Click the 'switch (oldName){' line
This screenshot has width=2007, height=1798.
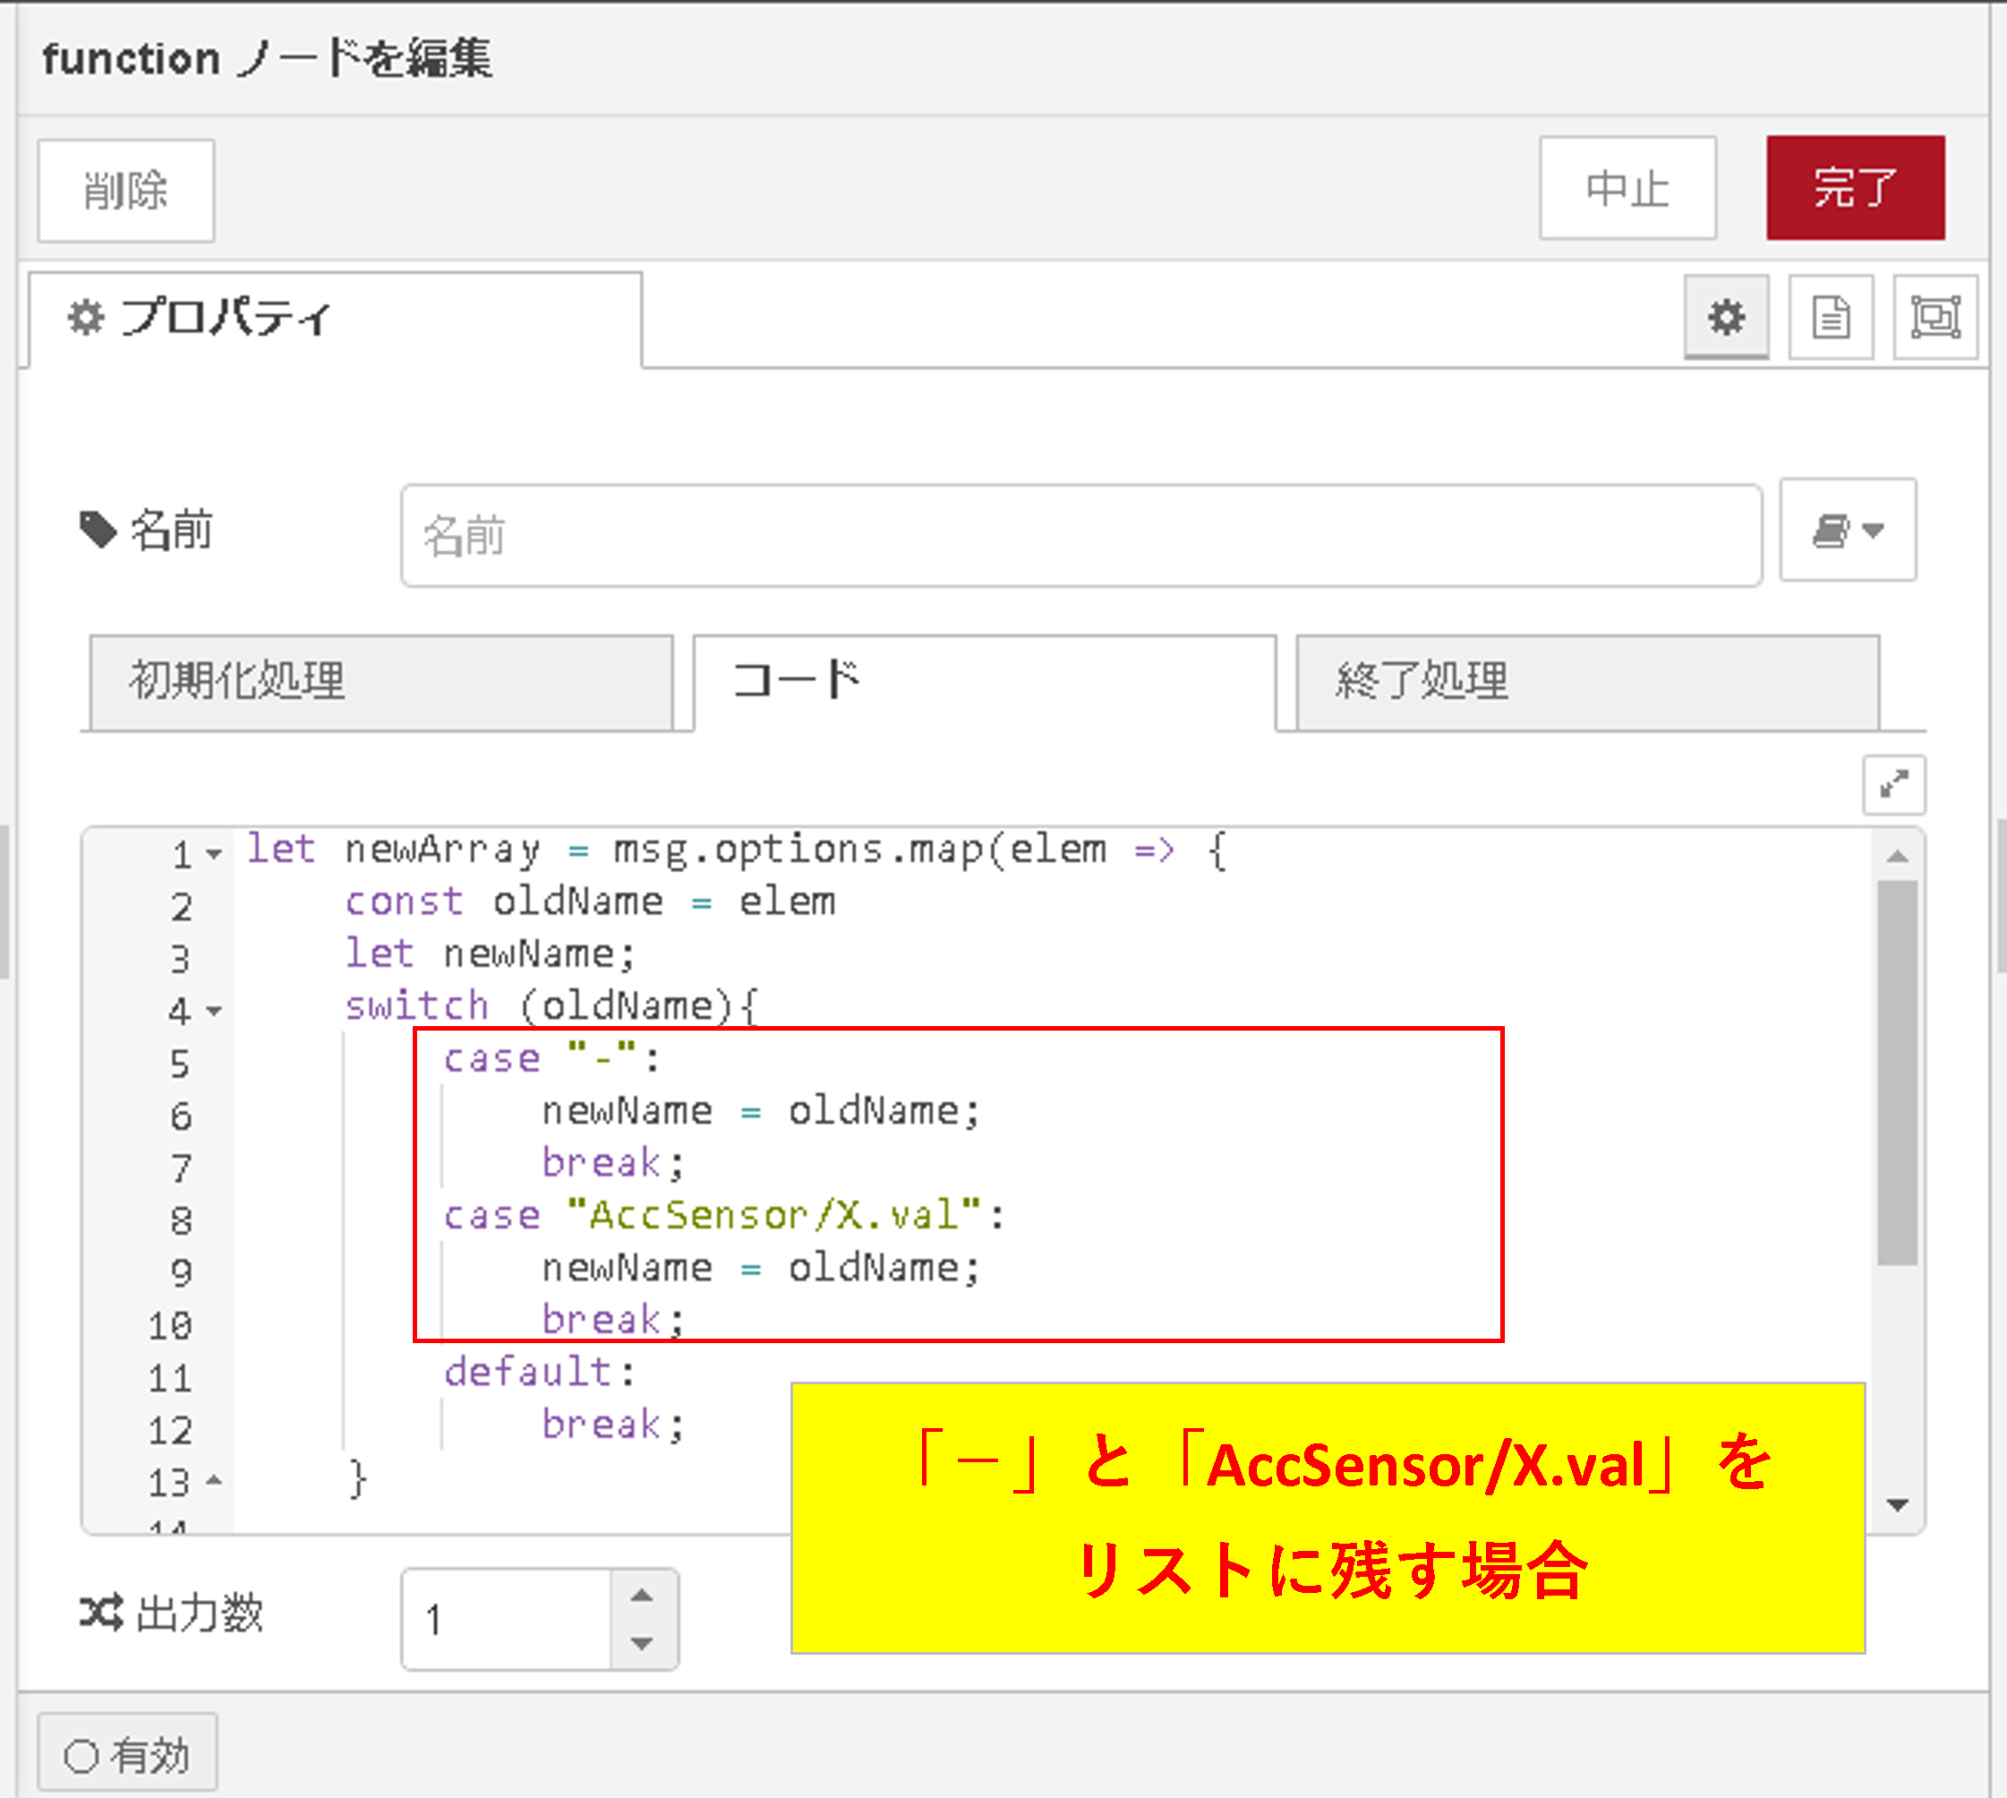tap(551, 1006)
